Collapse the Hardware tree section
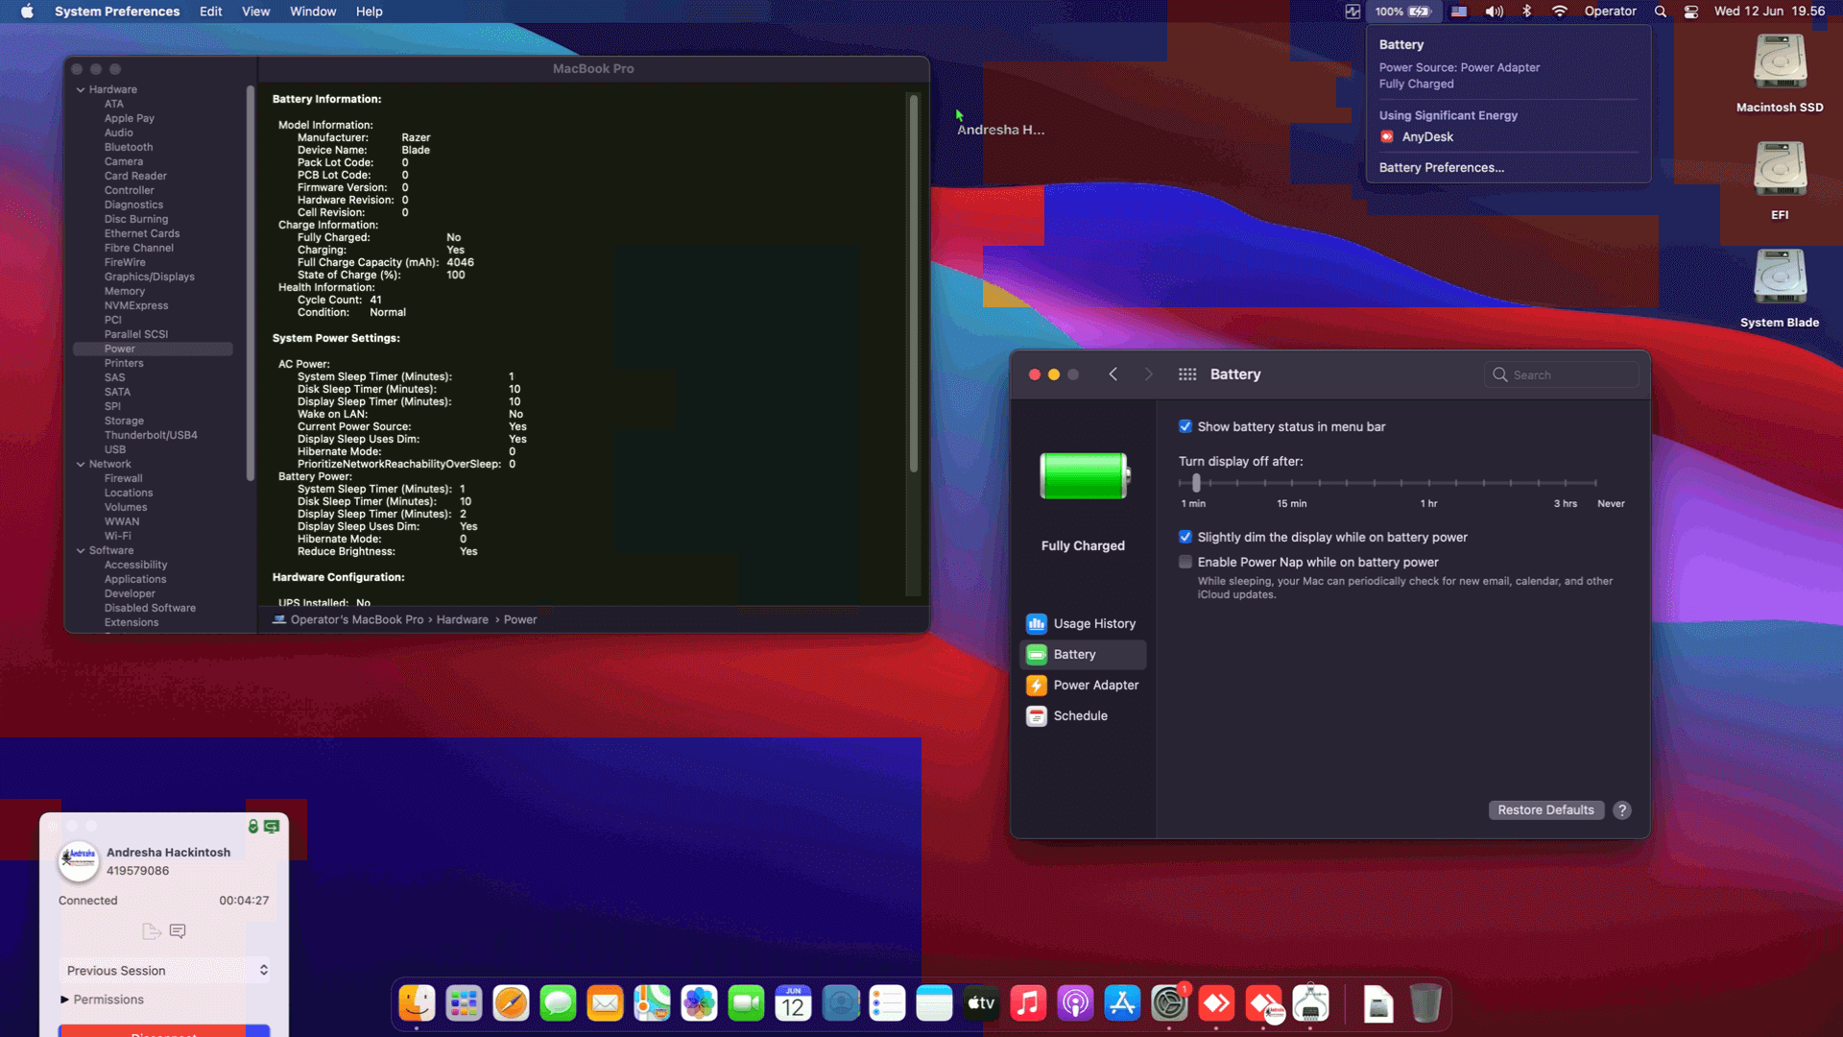Image resolution: width=1843 pixels, height=1037 pixels. tap(81, 89)
